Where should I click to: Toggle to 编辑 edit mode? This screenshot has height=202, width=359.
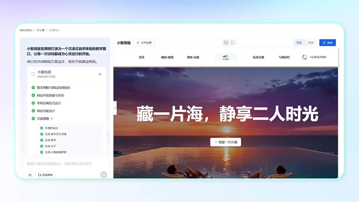(x=311, y=43)
